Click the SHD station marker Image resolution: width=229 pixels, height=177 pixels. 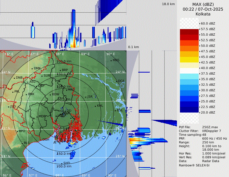[62, 163]
